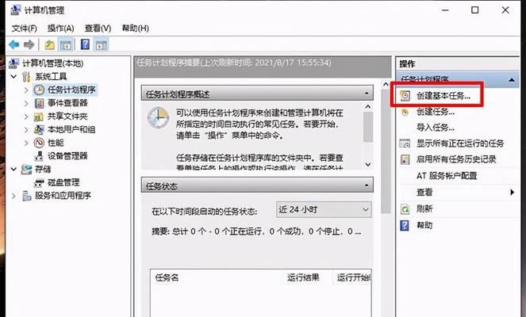
Task: Click the overview text scrollbar thumb
Action: click(368, 127)
